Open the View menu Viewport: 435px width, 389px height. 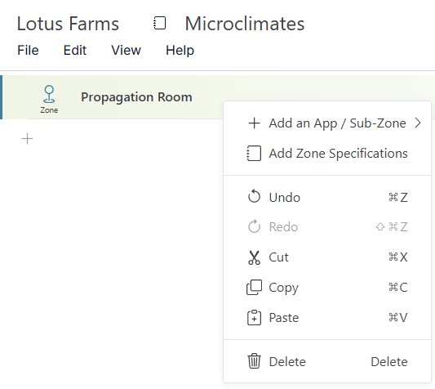tap(126, 51)
